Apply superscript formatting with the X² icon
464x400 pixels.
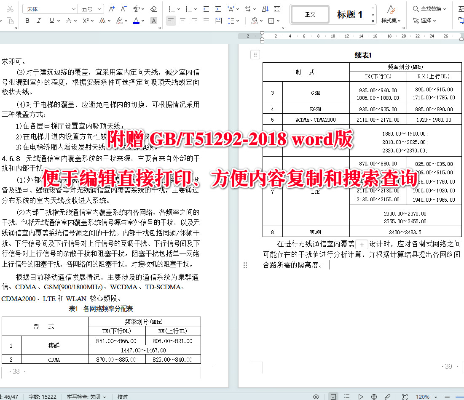[86, 20]
